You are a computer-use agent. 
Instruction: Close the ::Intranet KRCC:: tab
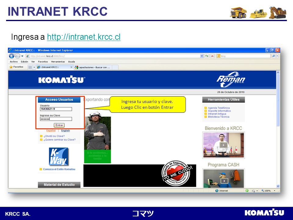tap(71, 67)
